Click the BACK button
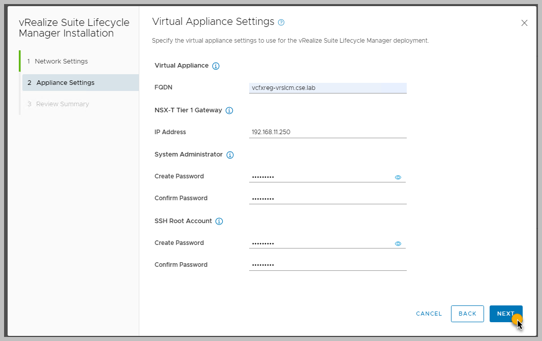Image resolution: width=542 pixels, height=341 pixels. [467, 314]
